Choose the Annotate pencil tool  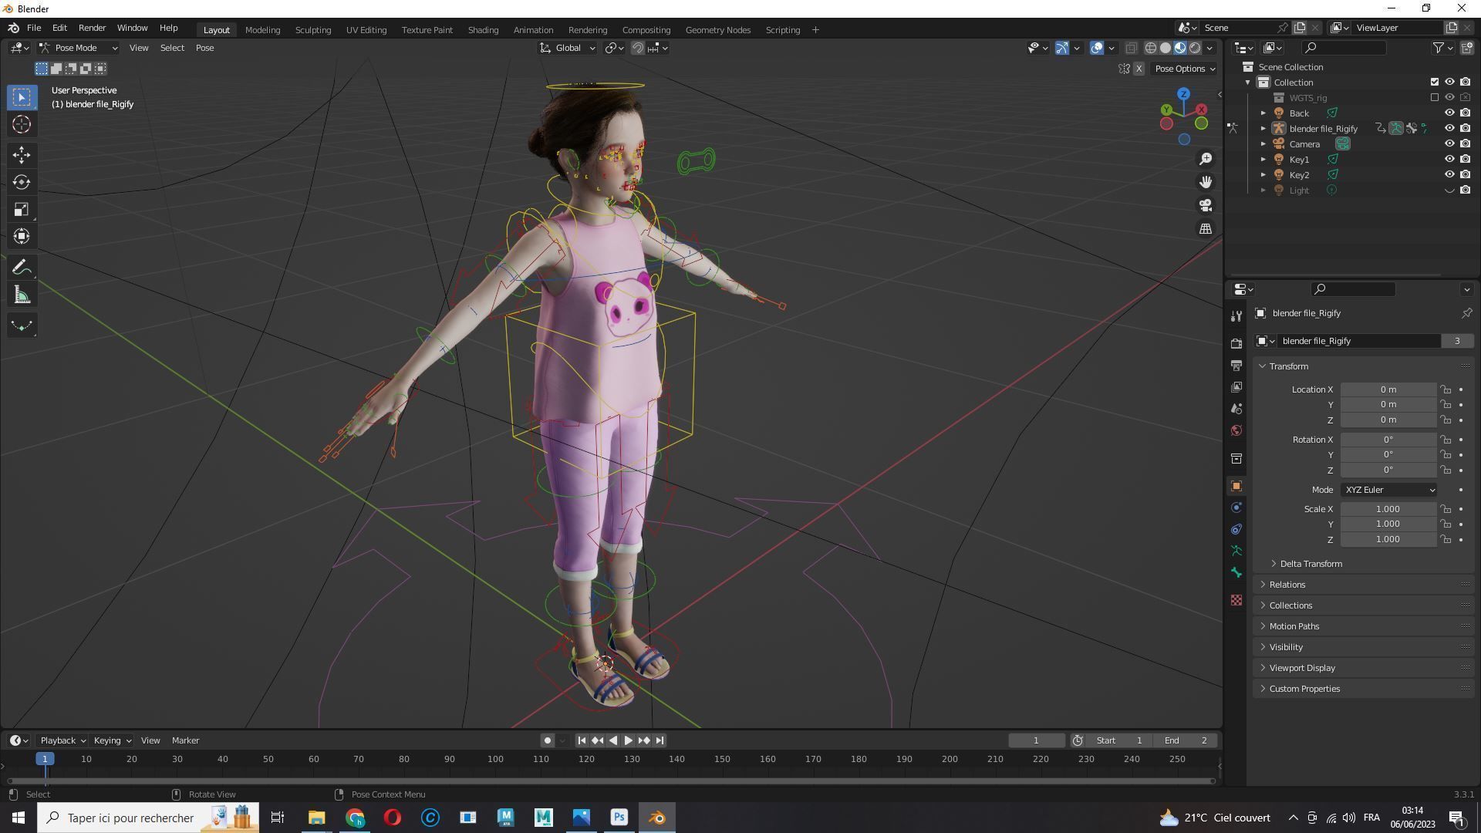[22, 268]
